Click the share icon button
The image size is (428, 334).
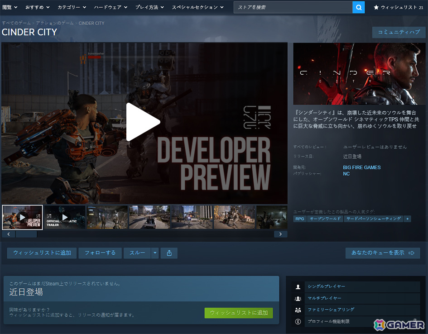pyautogui.click(x=169, y=253)
